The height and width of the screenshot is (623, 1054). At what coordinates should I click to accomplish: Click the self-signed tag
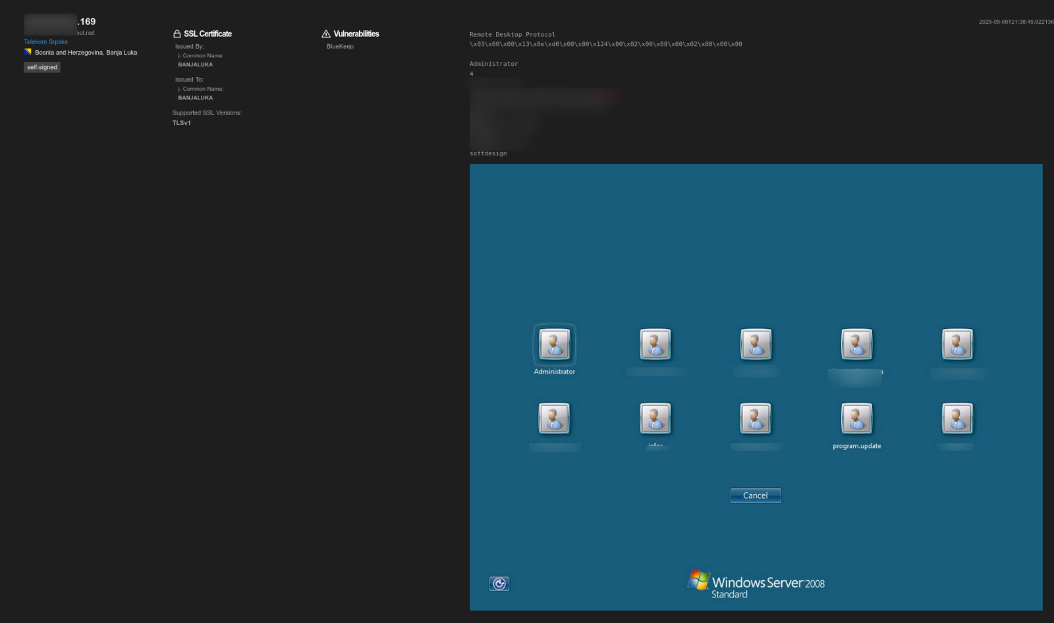pos(42,67)
